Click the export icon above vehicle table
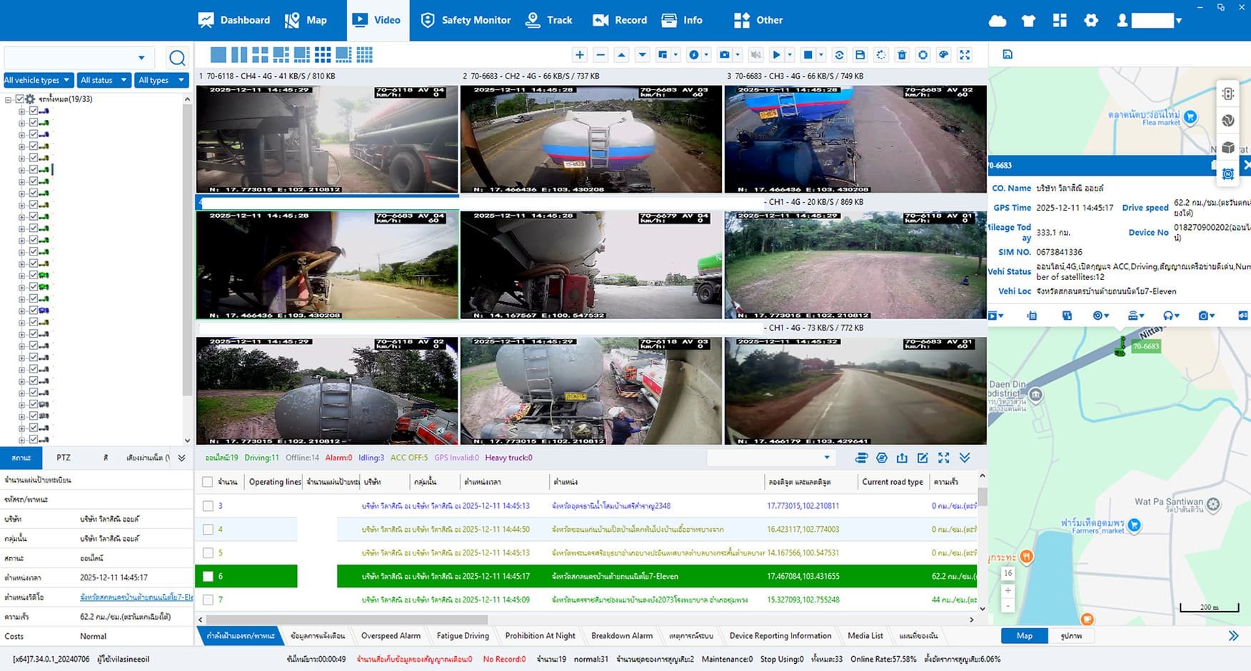This screenshot has width=1251, height=671. pyautogui.click(x=902, y=458)
